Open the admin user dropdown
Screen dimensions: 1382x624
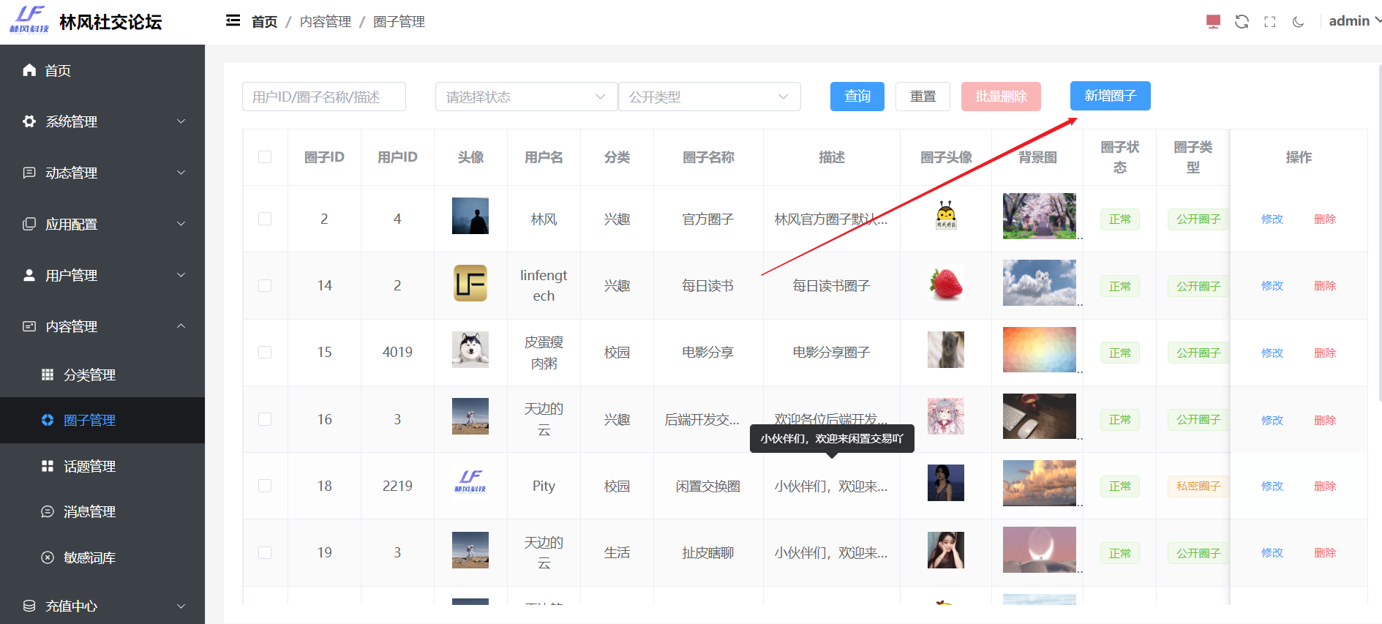point(1355,21)
